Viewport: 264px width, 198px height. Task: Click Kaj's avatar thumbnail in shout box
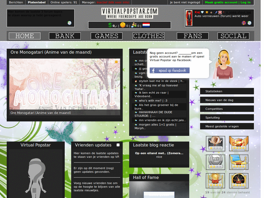pos(189,18)
